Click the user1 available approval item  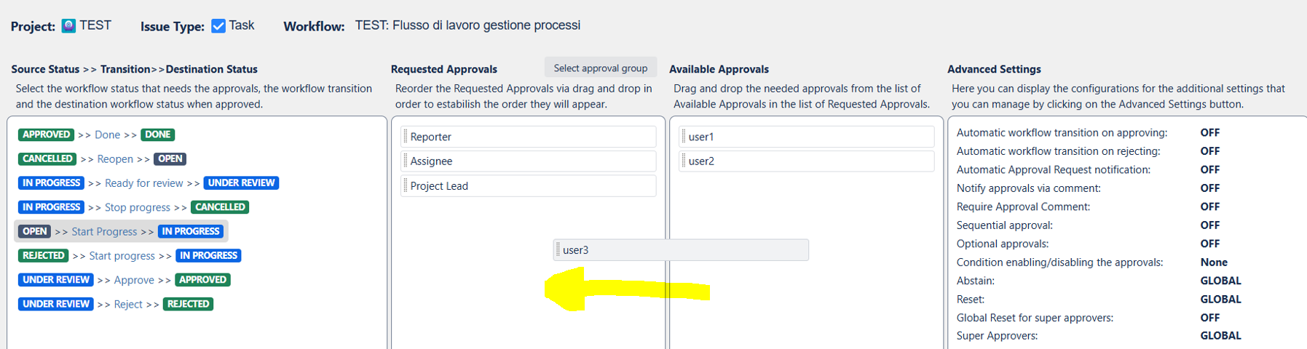pyautogui.click(x=807, y=137)
